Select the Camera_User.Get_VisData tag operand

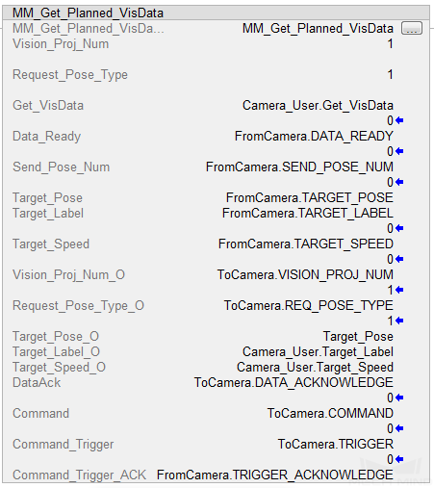click(x=318, y=106)
